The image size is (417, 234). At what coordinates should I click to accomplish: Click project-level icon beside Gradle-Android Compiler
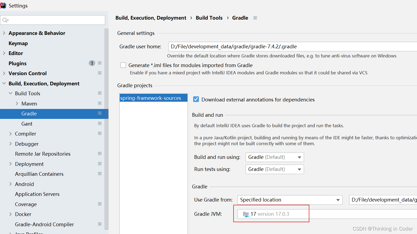click(x=100, y=224)
